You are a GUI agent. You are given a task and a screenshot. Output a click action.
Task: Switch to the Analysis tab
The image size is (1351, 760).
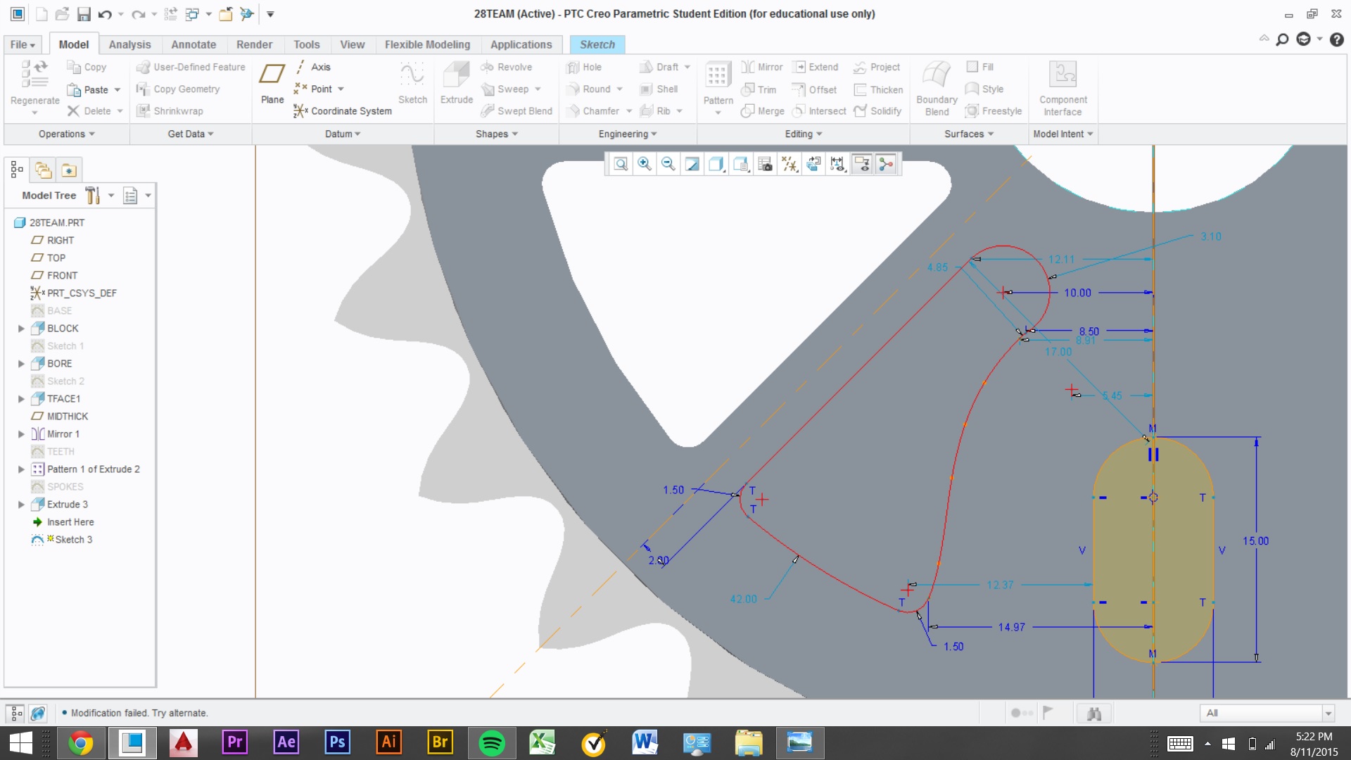pos(129,44)
